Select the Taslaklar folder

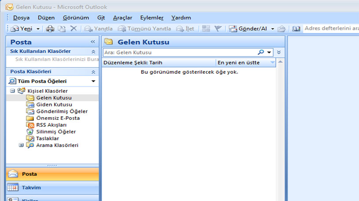(x=48, y=139)
